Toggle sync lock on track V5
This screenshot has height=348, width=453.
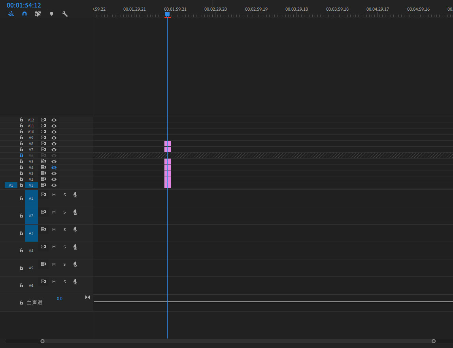click(43, 161)
